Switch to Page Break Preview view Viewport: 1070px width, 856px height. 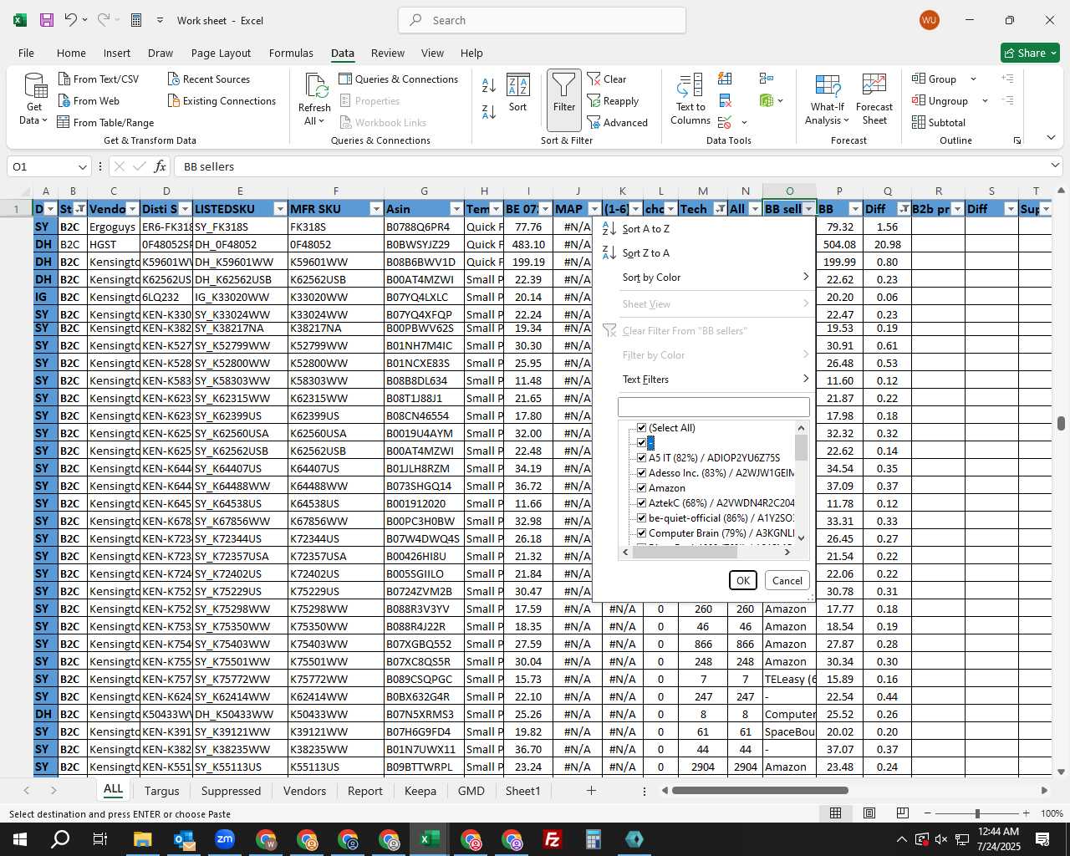pyautogui.click(x=902, y=813)
